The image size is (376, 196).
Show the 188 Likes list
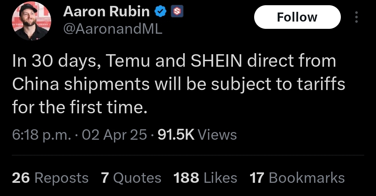tap(205, 178)
